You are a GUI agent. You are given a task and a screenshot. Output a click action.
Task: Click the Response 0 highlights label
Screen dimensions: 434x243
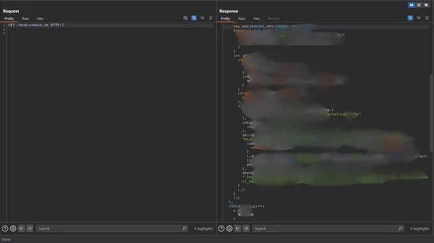419,228
